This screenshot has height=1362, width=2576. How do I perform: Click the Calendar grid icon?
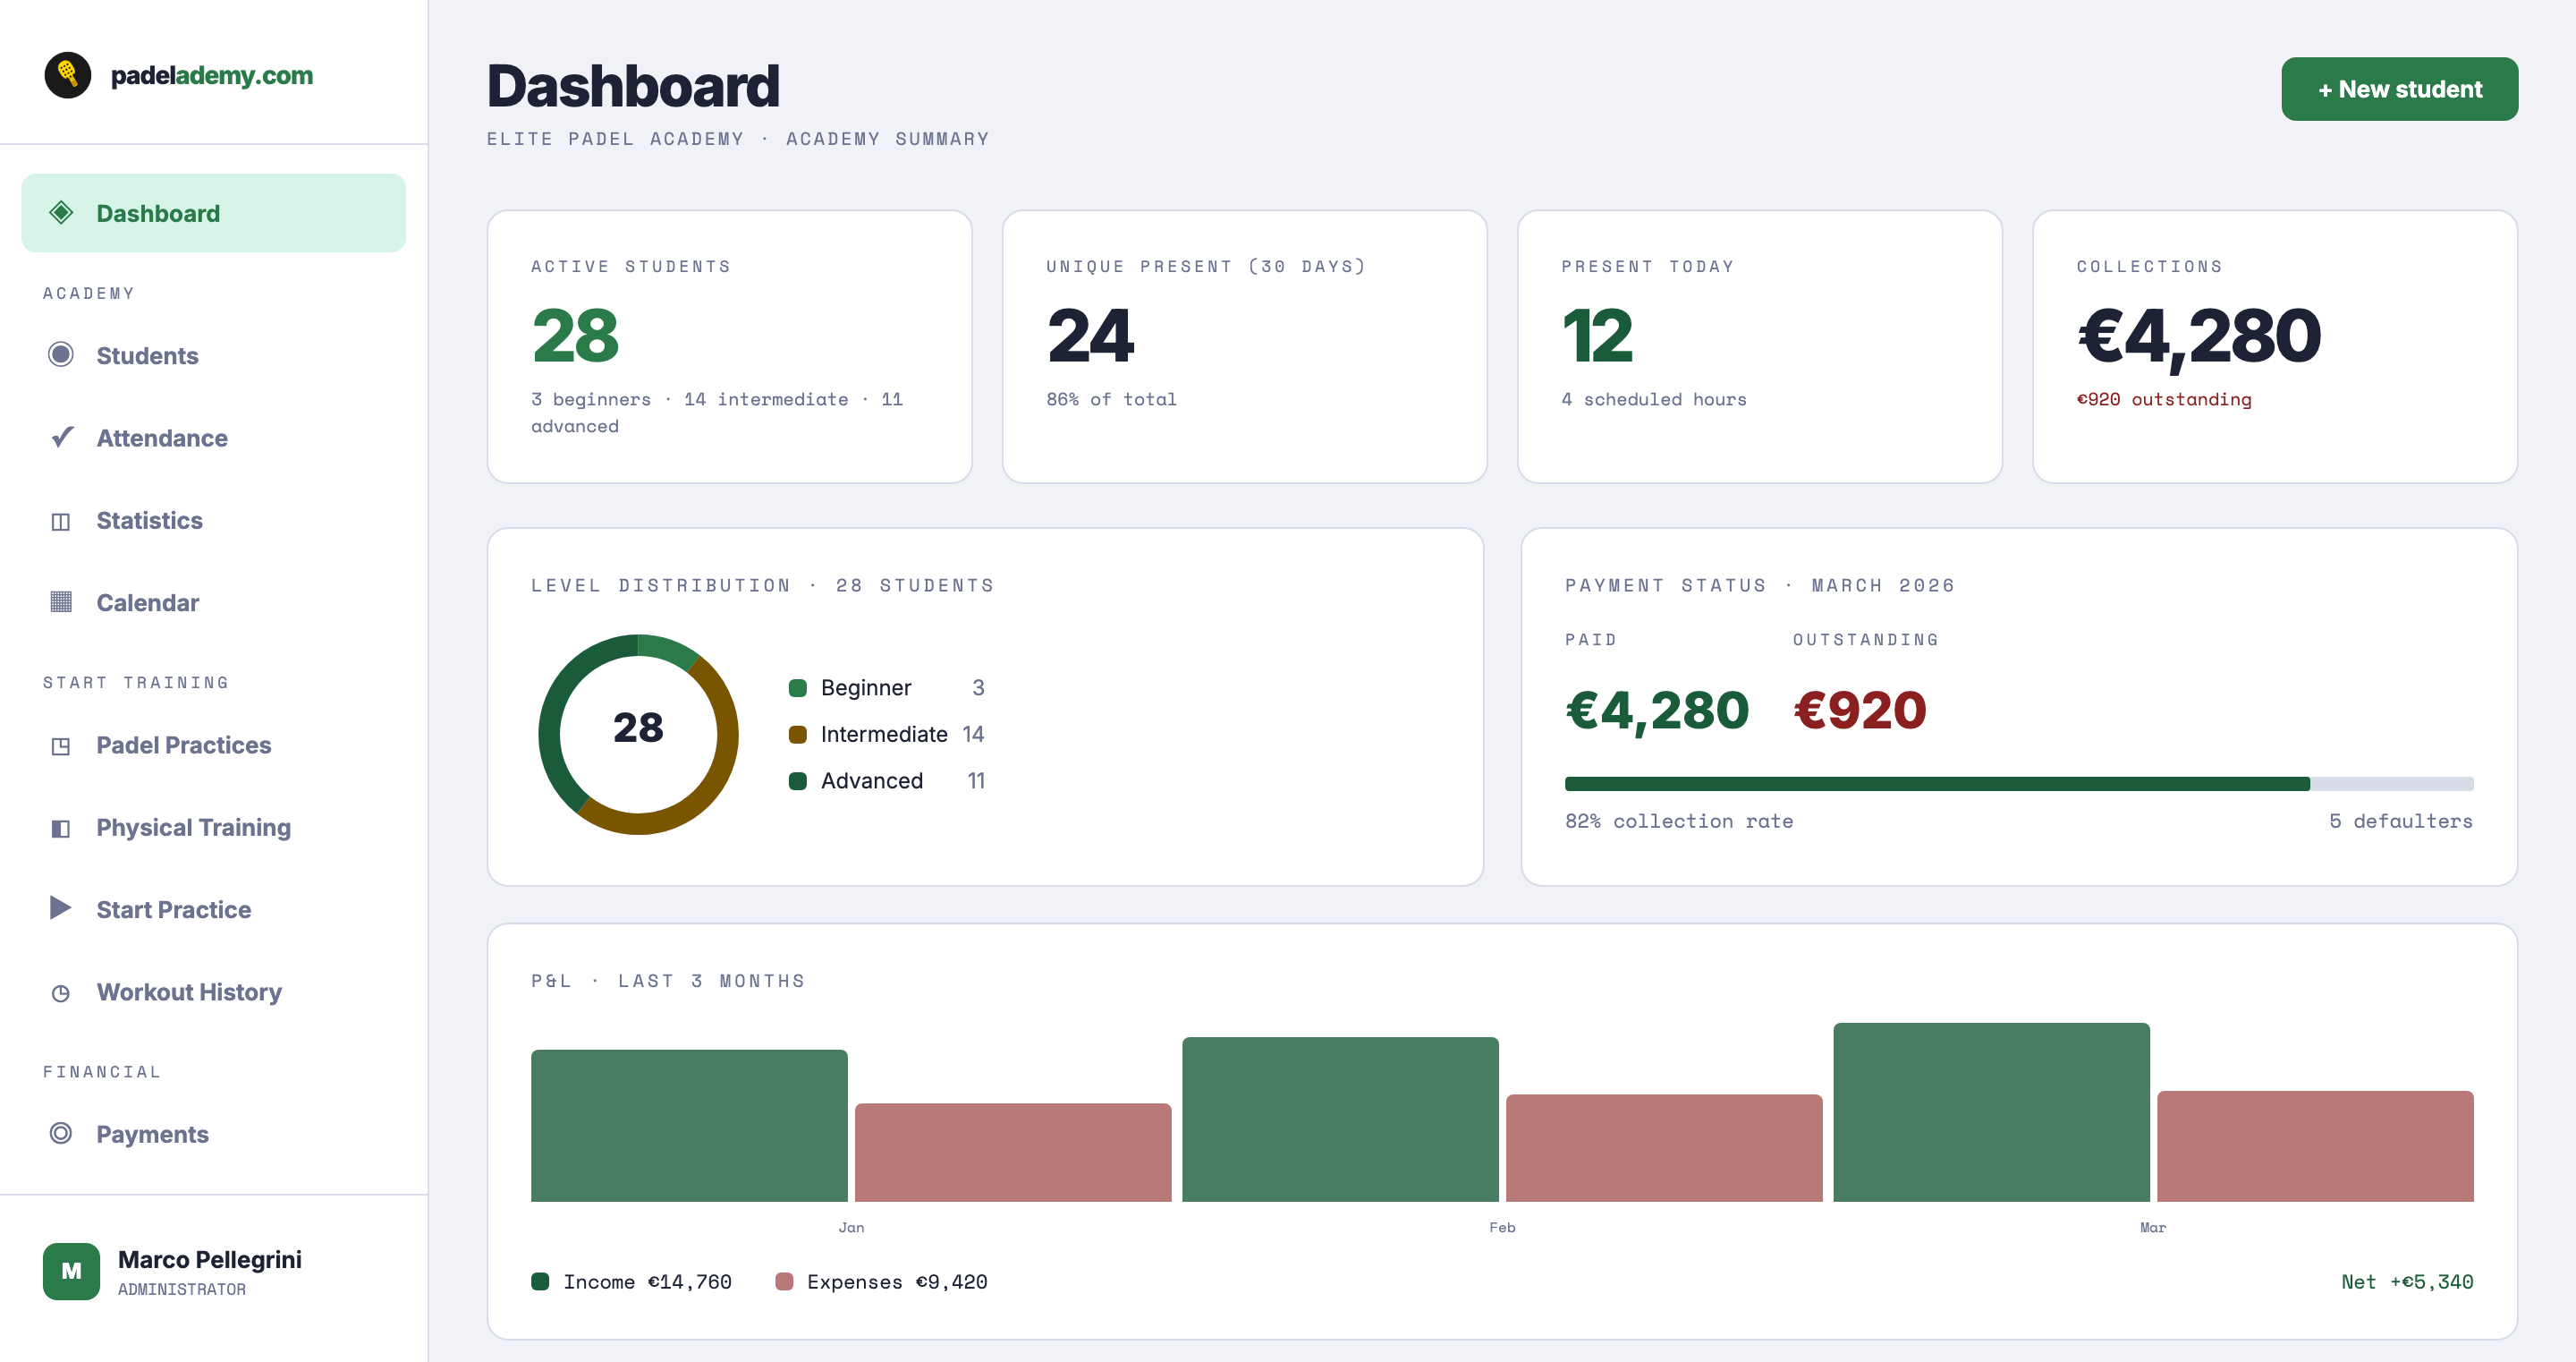tap(62, 602)
